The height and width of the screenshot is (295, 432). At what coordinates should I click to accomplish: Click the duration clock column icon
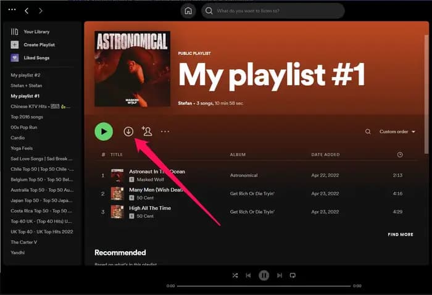(x=400, y=154)
